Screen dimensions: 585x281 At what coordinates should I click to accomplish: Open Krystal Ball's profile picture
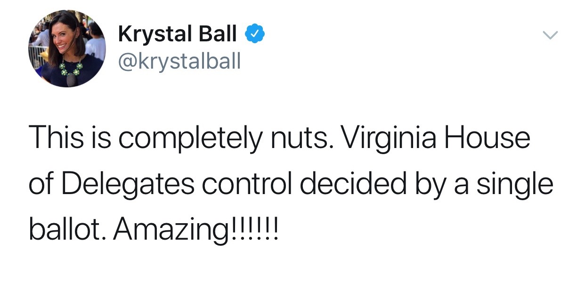point(67,49)
